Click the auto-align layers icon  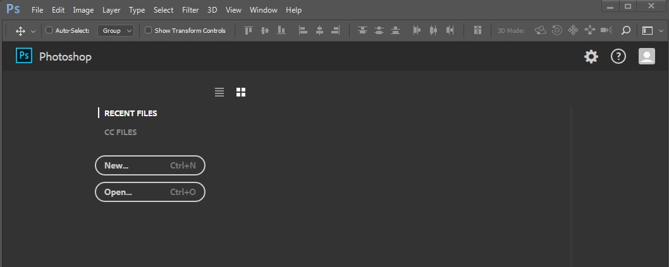[477, 30]
